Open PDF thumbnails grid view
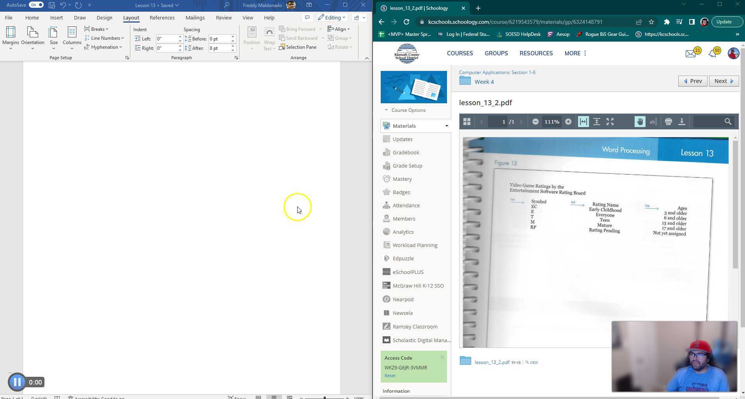Viewport: 745px width, 399px height. point(467,122)
